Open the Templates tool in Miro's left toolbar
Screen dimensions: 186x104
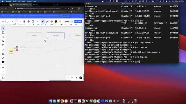tap(3, 33)
